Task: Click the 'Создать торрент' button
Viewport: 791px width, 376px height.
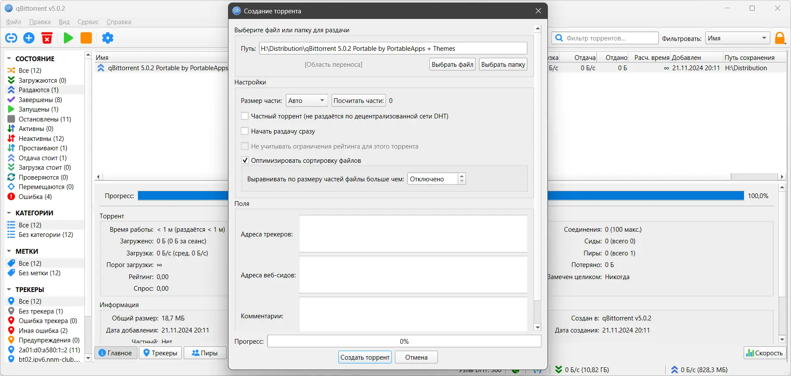Action: (365, 357)
